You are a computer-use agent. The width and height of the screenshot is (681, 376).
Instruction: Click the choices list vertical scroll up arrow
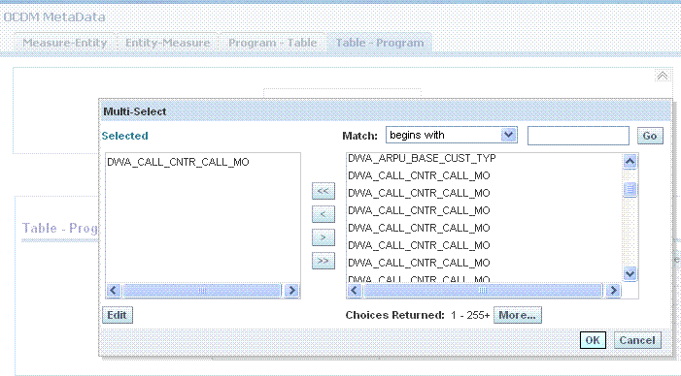coord(630,162)
